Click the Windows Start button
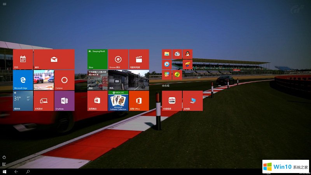 point(4,172)
